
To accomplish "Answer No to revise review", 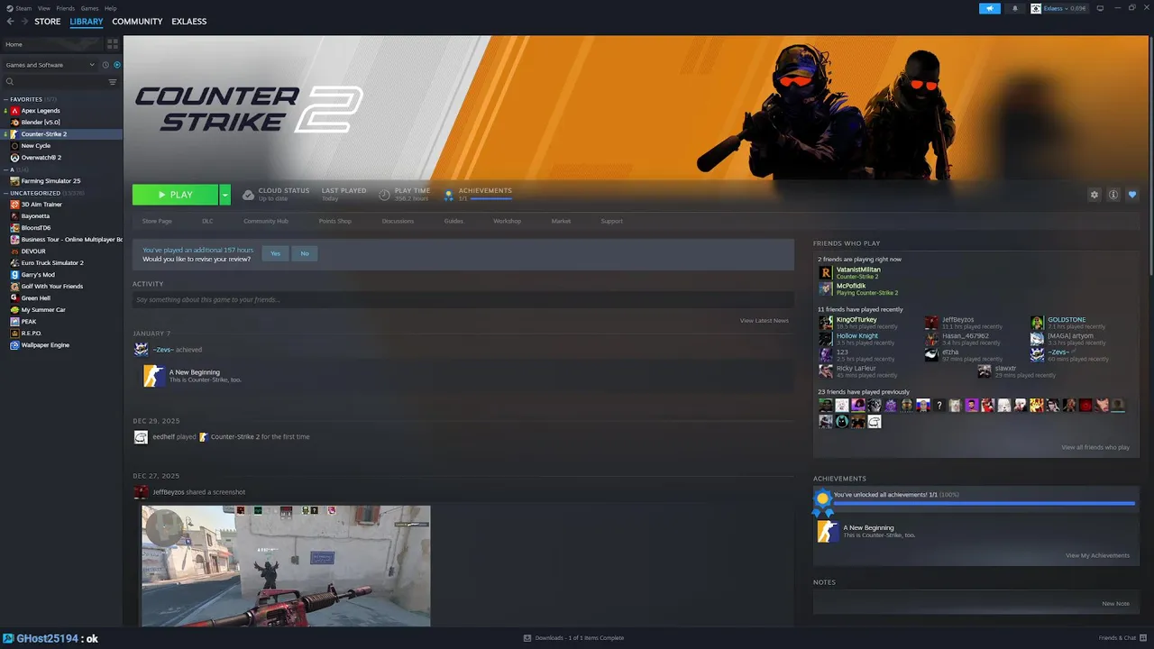I will (x=305, y=253).
